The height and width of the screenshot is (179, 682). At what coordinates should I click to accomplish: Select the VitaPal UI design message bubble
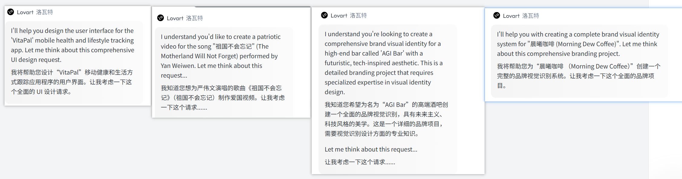point(74,62)
